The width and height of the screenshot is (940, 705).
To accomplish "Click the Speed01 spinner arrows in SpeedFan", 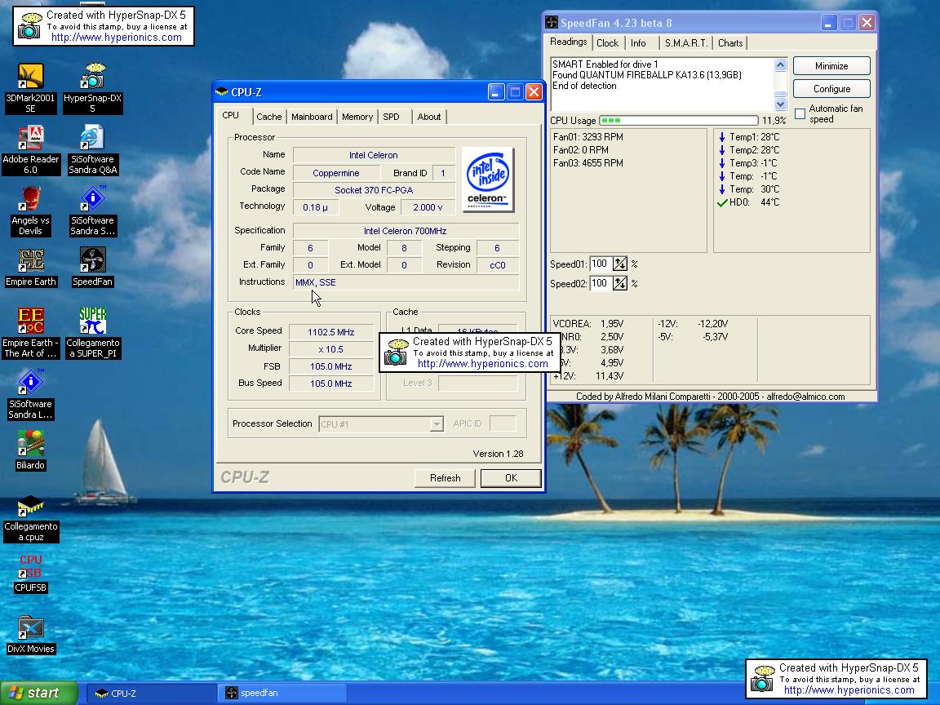I will click(x=620, y=264).
